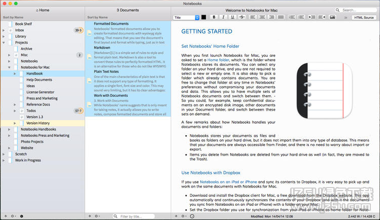Add new item in the books sidebar

click(6, 216)
